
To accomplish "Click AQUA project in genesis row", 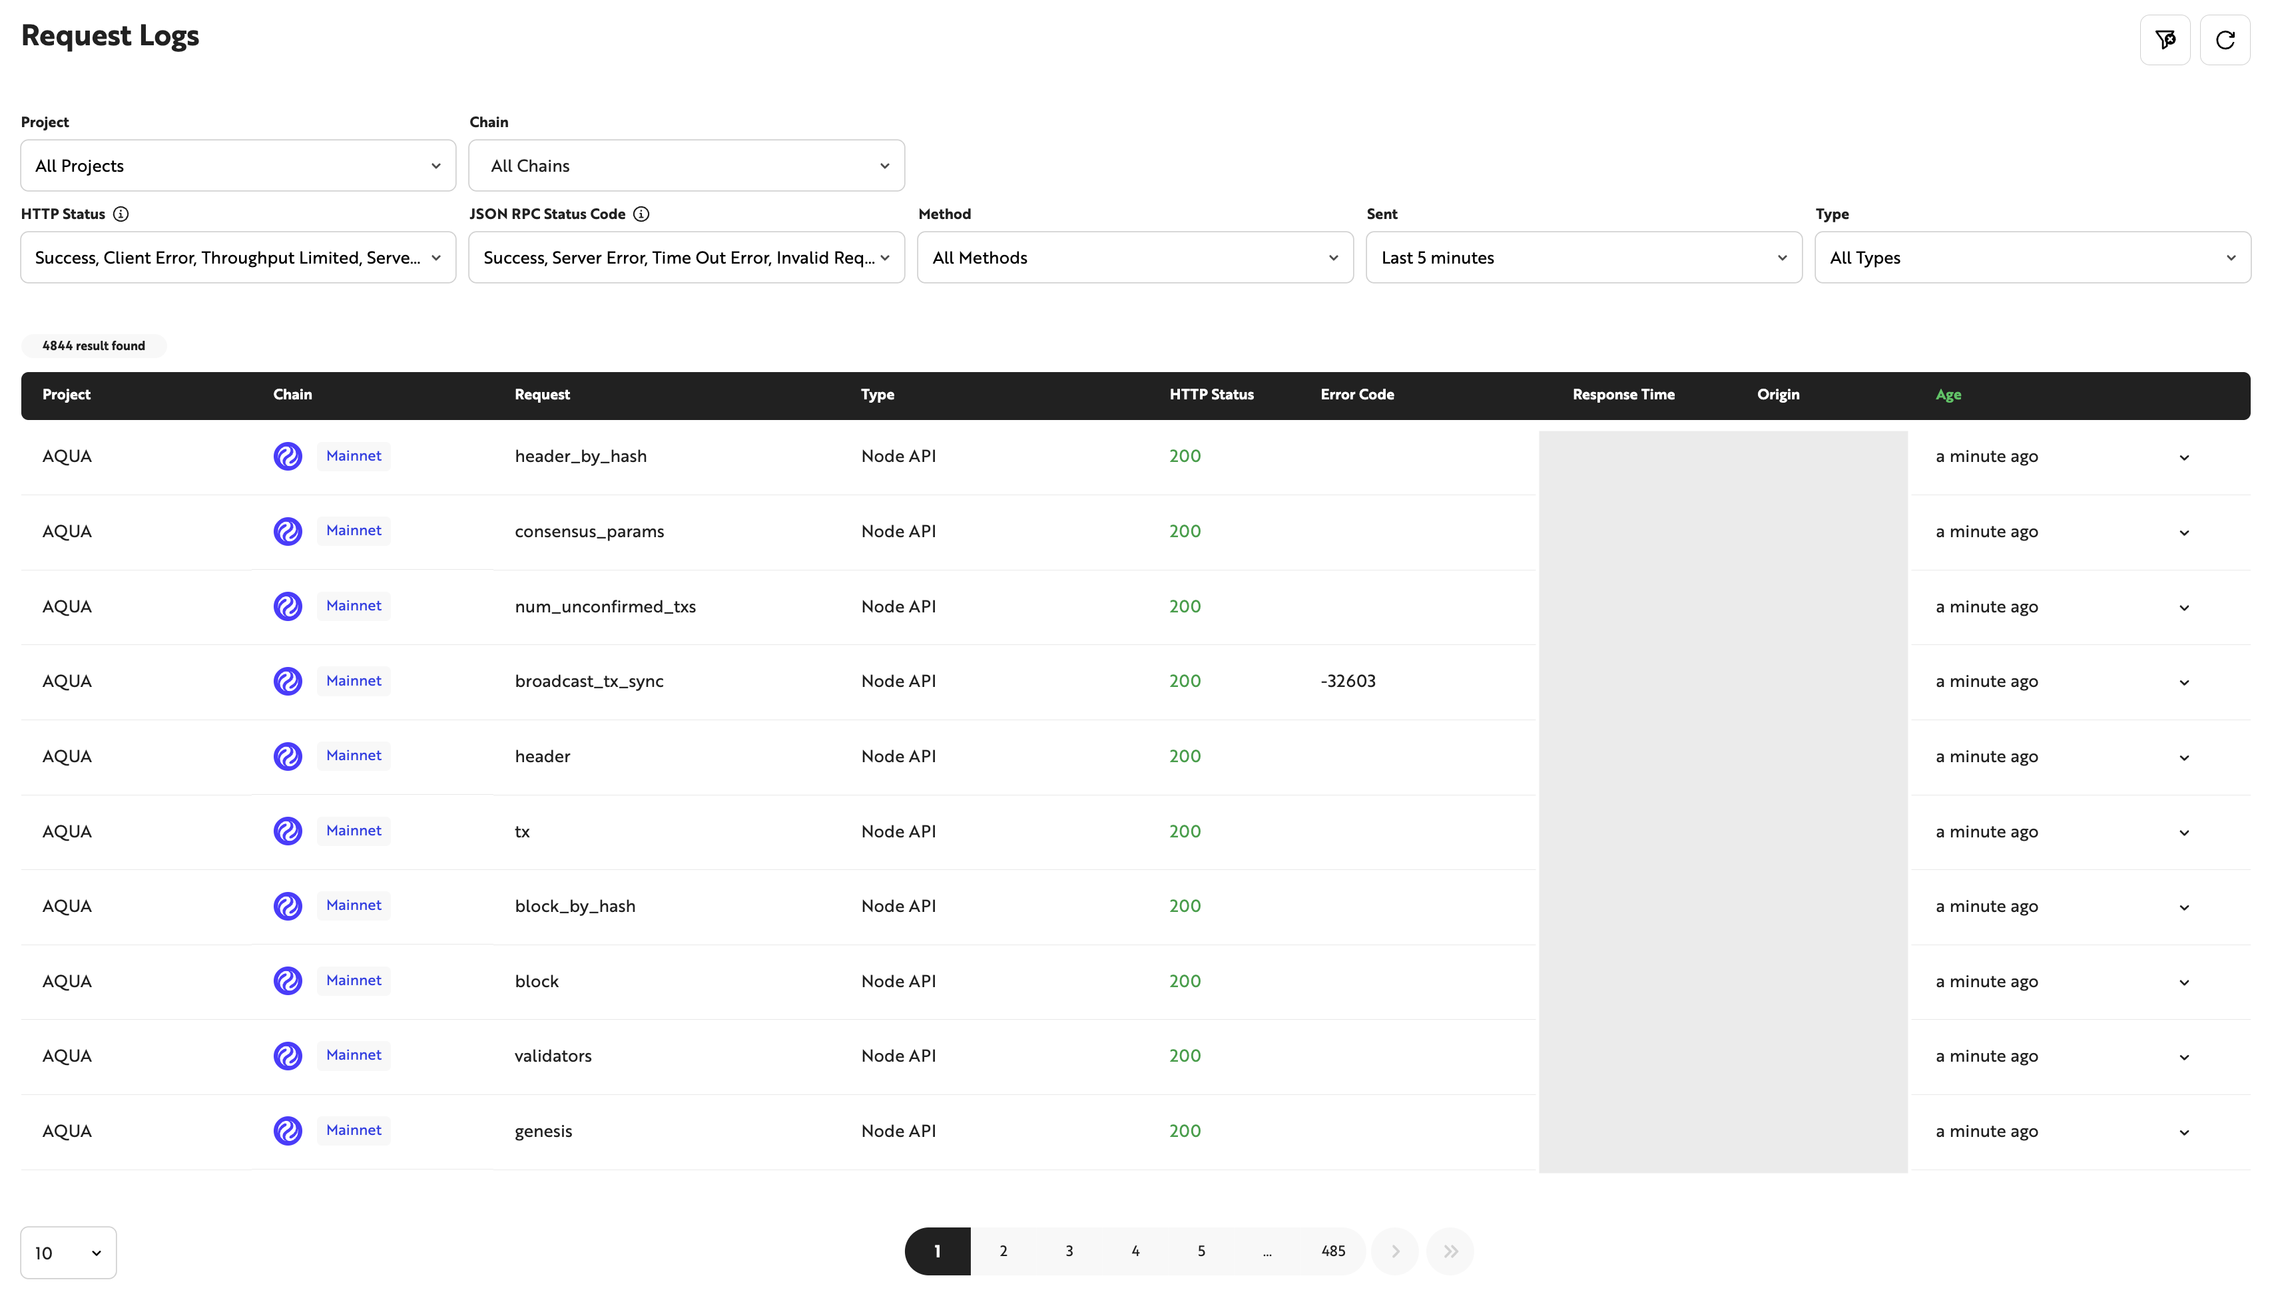I will (67, 1131).
